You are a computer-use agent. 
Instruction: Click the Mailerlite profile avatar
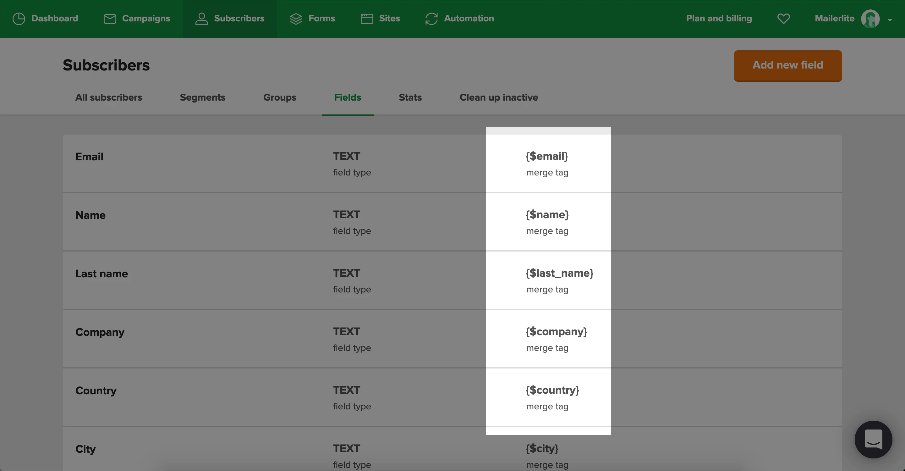870,19
